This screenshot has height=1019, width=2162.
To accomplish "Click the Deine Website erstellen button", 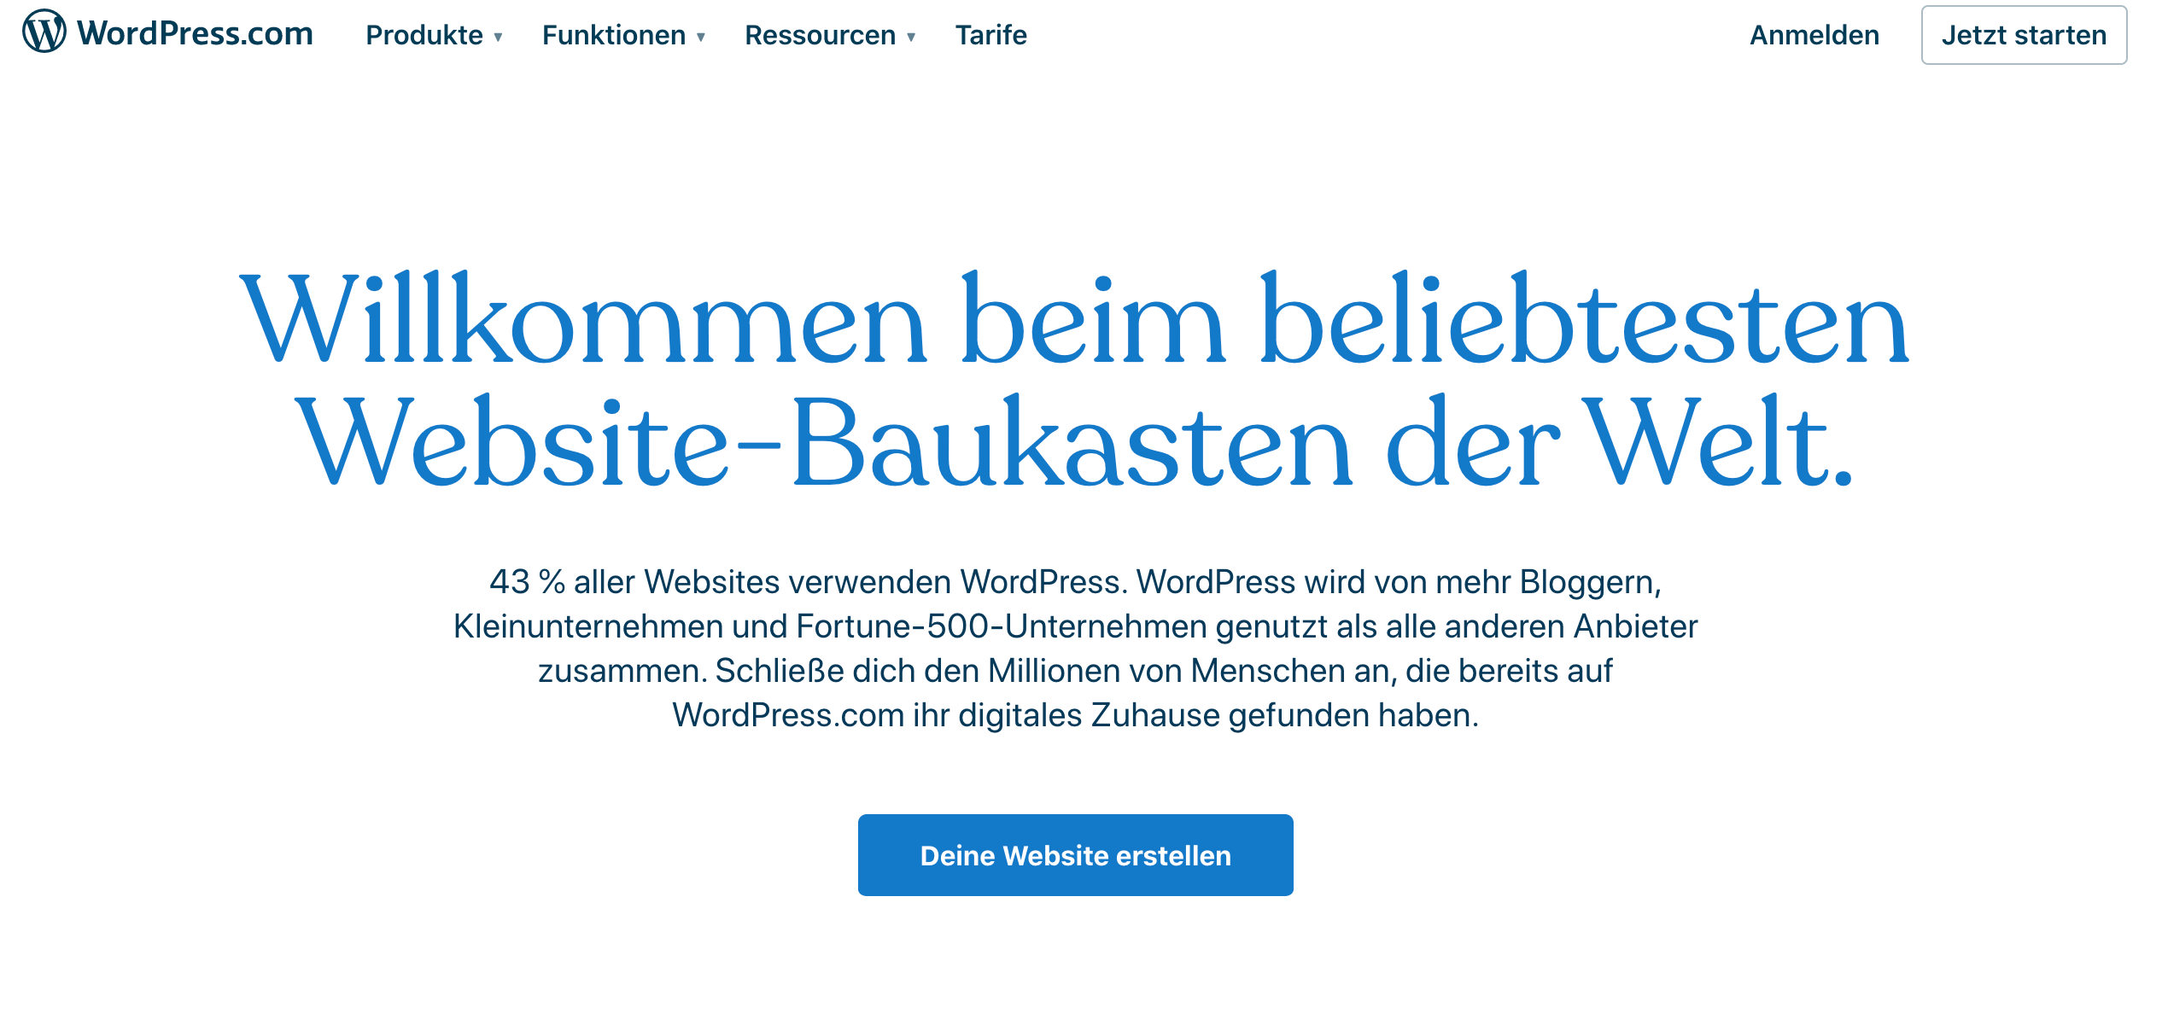I will click(1075, 855).
